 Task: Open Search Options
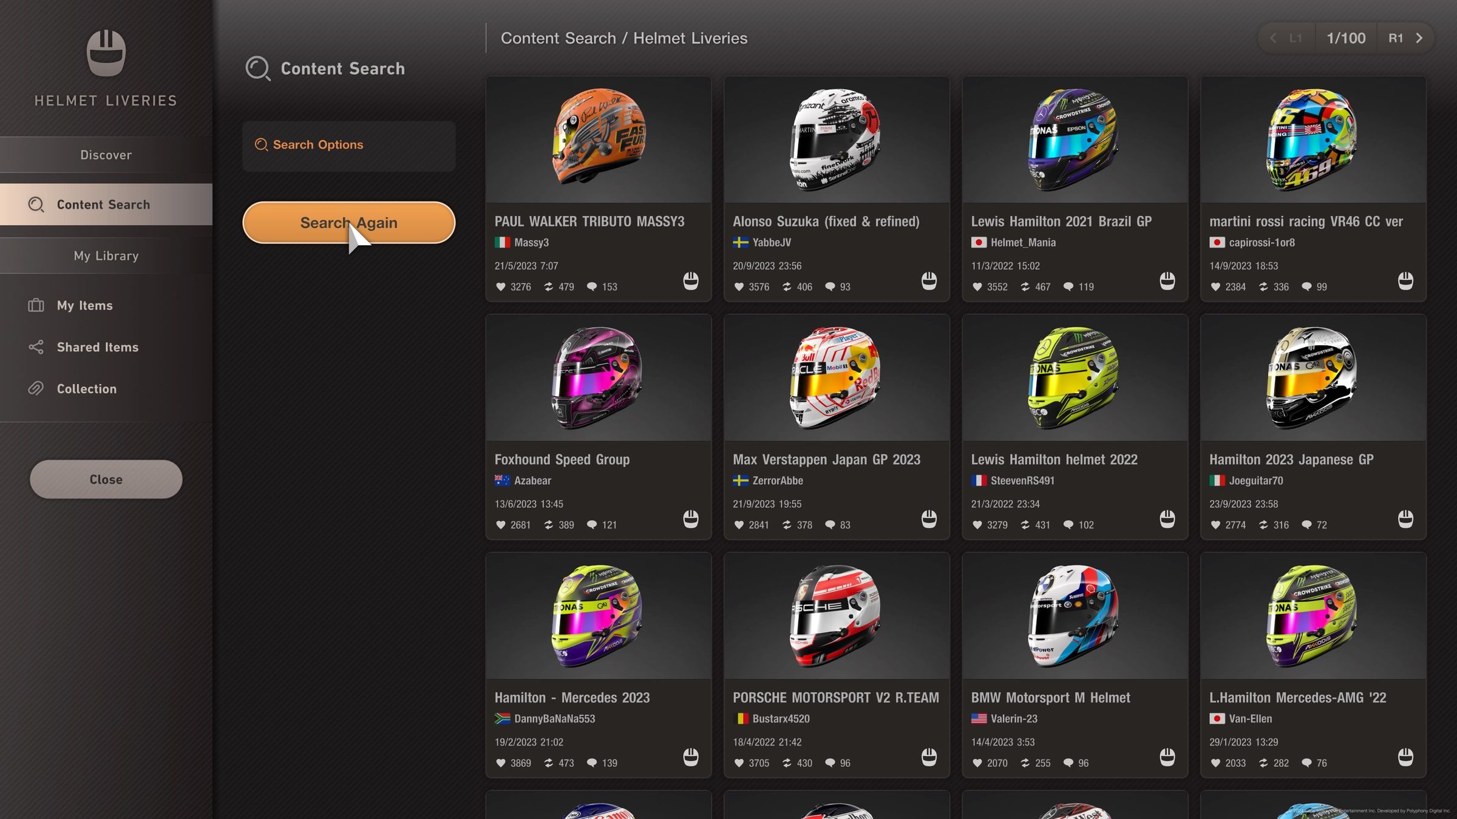pos(348,146)
